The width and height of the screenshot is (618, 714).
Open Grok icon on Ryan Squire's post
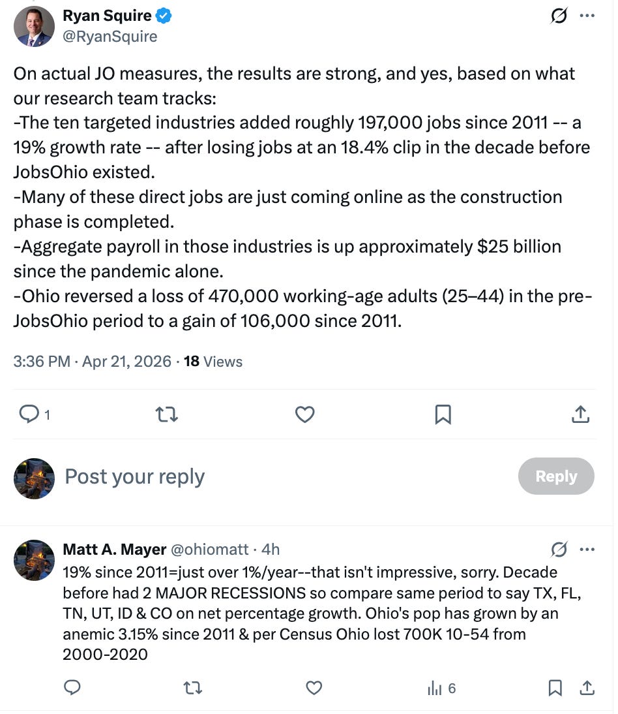click(559, 16)
